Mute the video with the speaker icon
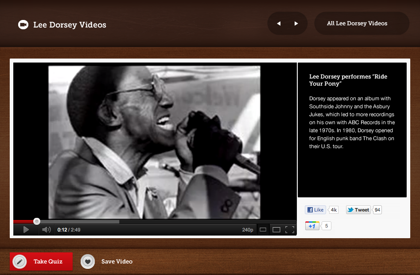This screenshot has width=420, height=275. pos(47,230)
